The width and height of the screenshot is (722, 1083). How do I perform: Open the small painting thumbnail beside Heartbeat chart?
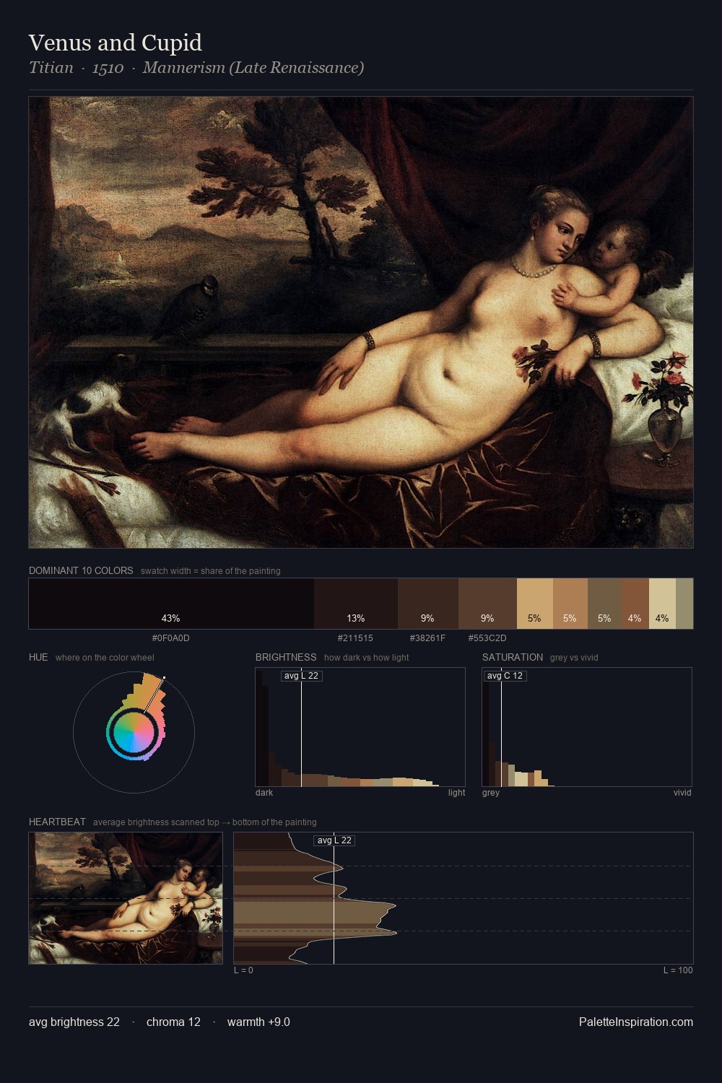click(126, 898)
